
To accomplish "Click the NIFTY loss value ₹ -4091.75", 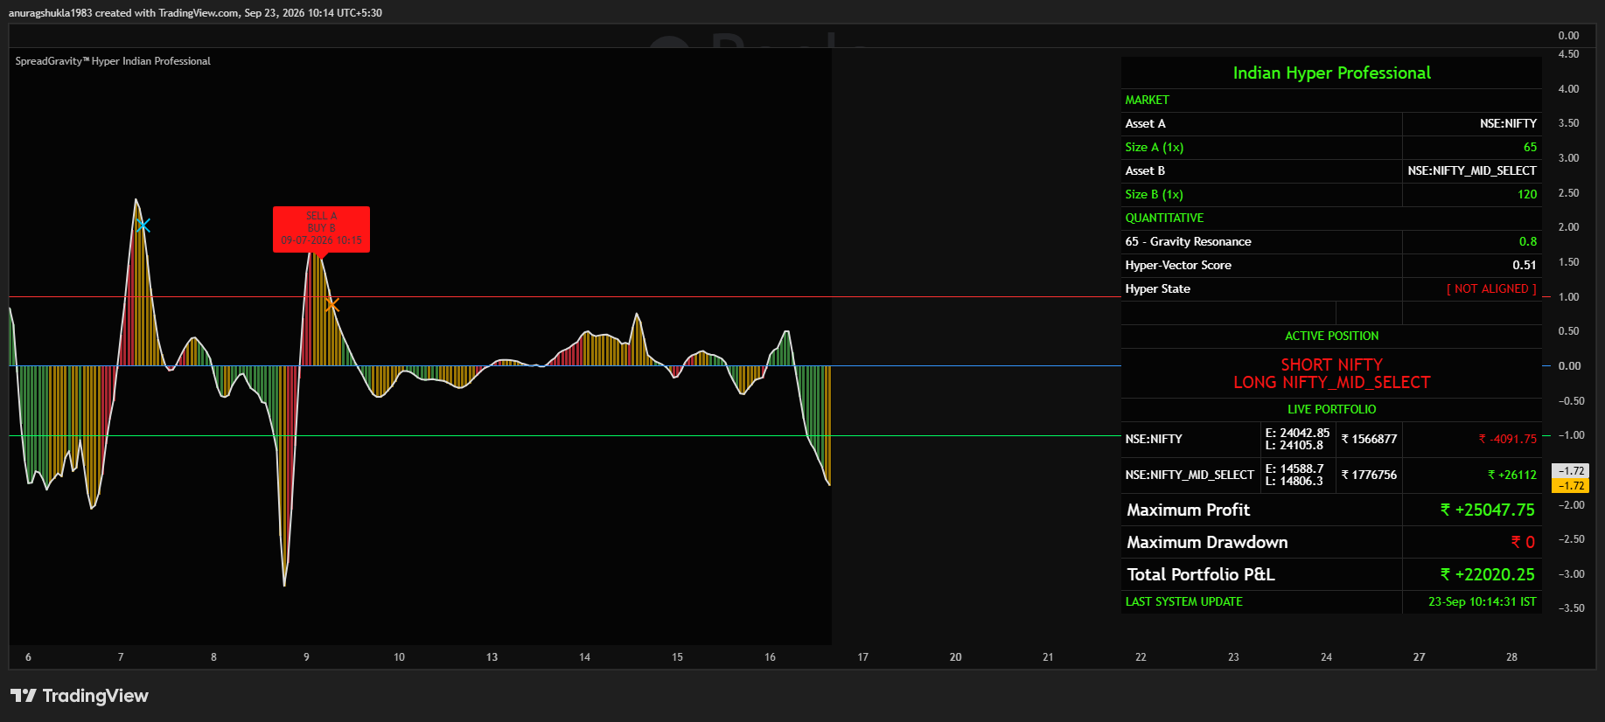I will point(1507,440).
